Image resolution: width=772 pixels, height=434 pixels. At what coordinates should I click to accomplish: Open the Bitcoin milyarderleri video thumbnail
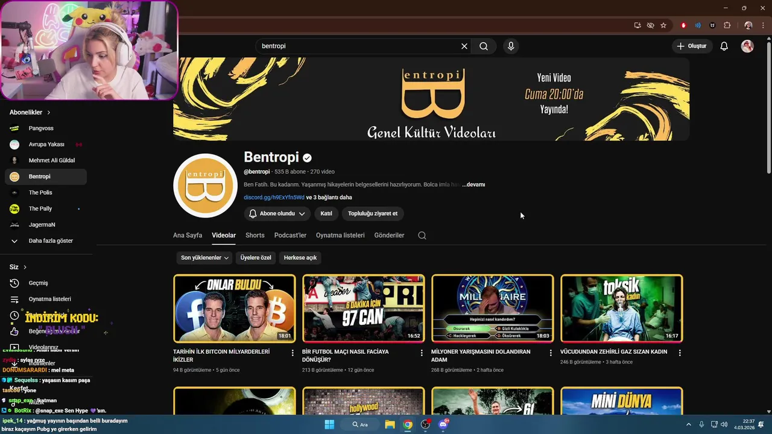pyautogui.click(x=235, y=309)
